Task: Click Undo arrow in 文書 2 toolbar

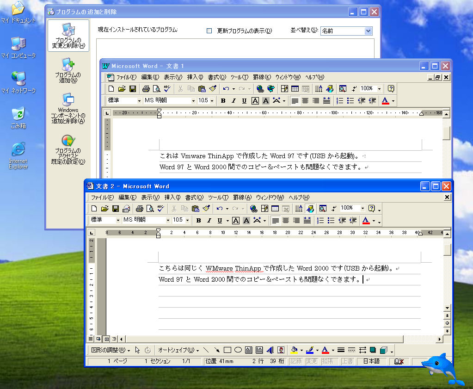Action: click(219, 208)
